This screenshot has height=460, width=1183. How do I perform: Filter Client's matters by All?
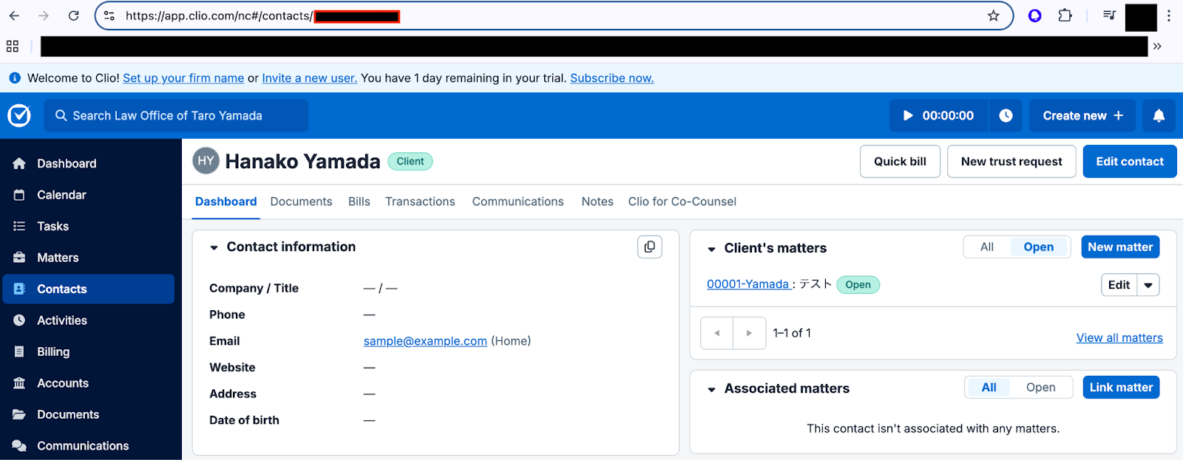987,247
